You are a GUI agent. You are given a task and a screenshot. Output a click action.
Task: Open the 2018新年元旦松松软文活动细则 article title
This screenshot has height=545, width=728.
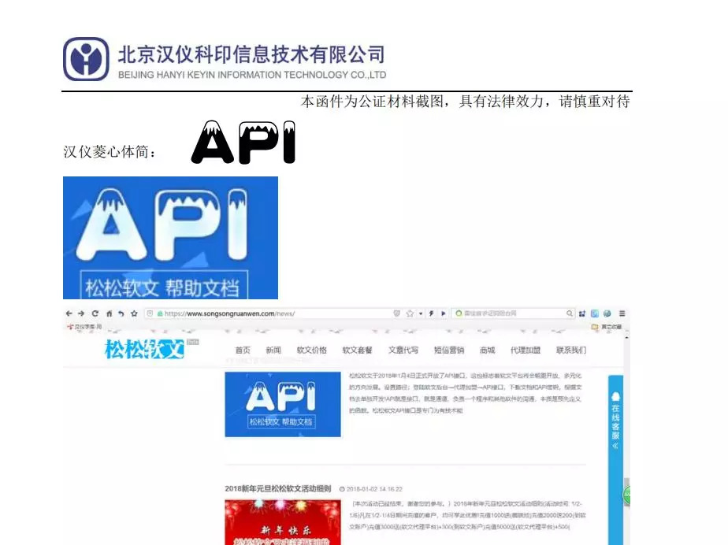(x=277, y=489)
